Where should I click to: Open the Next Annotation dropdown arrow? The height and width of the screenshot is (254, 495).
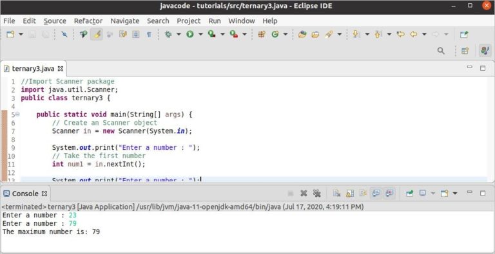pyautogui.click(x=367, y=34)
